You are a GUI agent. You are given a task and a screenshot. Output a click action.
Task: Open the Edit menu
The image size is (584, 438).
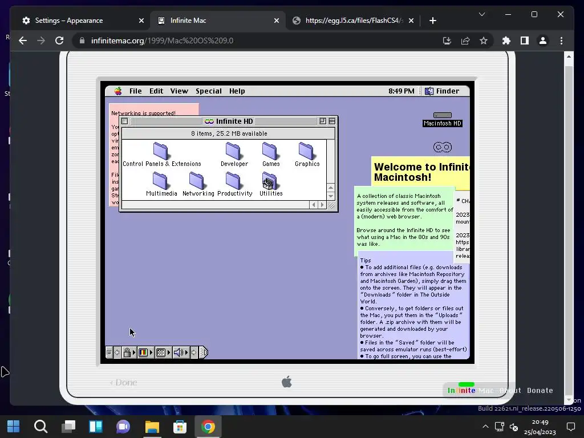pyautogui.click(x=156, y=91)
